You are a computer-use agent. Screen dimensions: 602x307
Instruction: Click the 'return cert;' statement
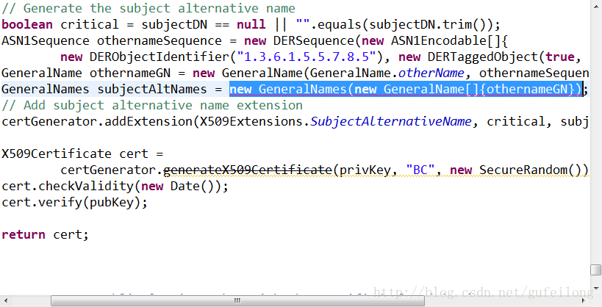click(x=45, y=234)
